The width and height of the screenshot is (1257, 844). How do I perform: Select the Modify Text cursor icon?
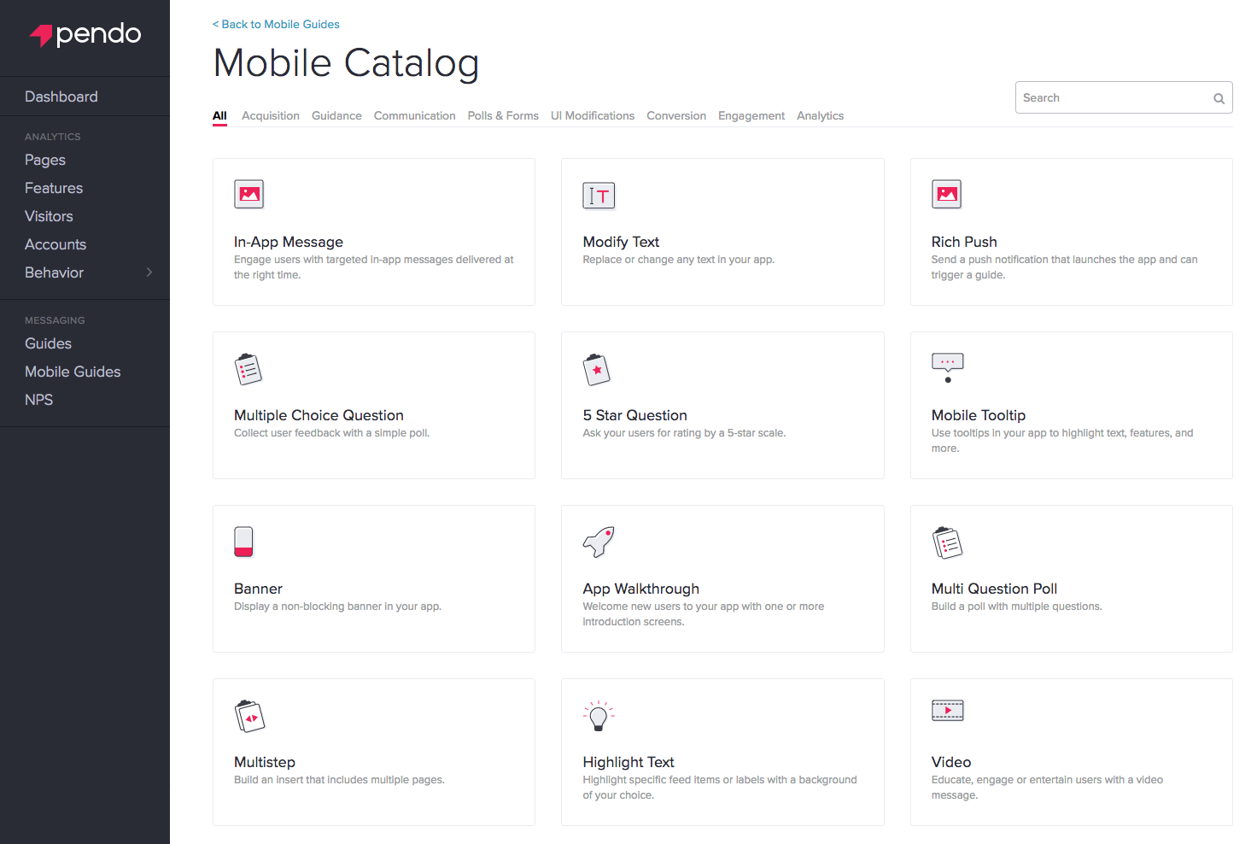[x=599, y=195]
